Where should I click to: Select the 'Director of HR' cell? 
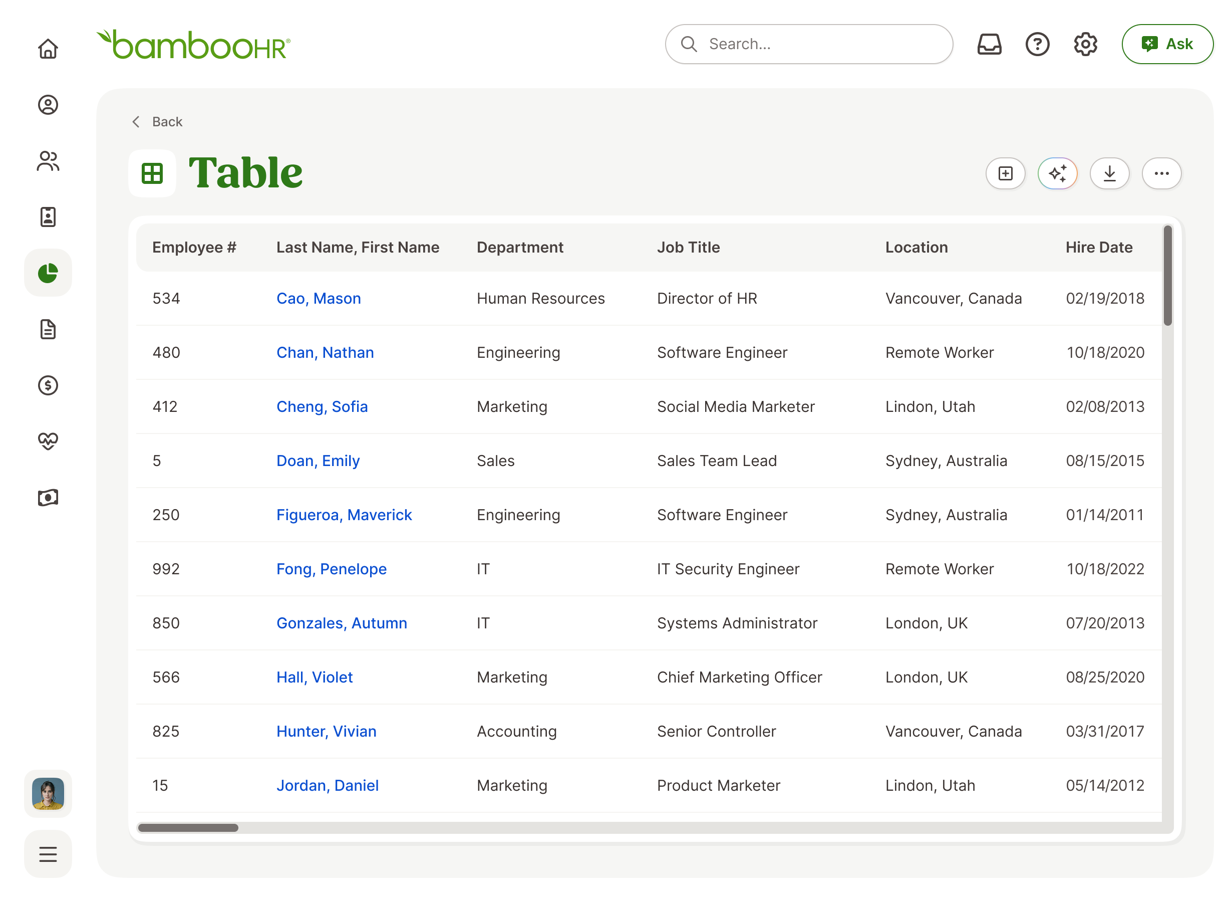[707, 298]
